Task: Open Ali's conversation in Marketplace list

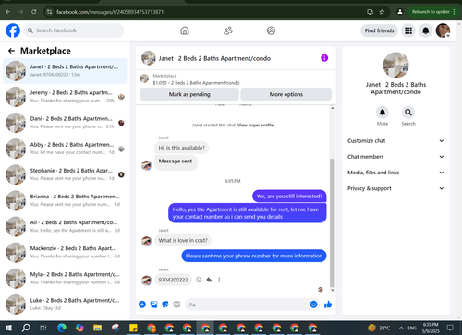Action: [x=65, y=226]
